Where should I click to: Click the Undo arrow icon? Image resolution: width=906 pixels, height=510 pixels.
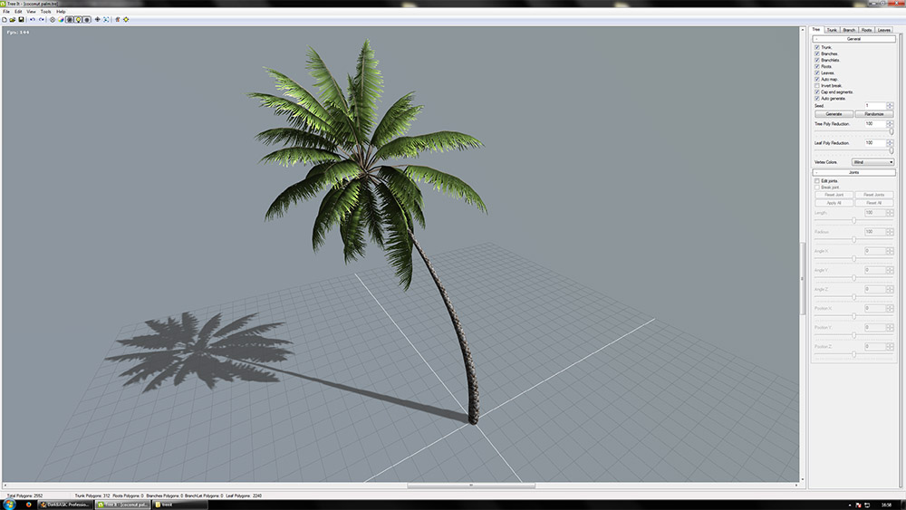pyautogui.click(x=33, y=20)
